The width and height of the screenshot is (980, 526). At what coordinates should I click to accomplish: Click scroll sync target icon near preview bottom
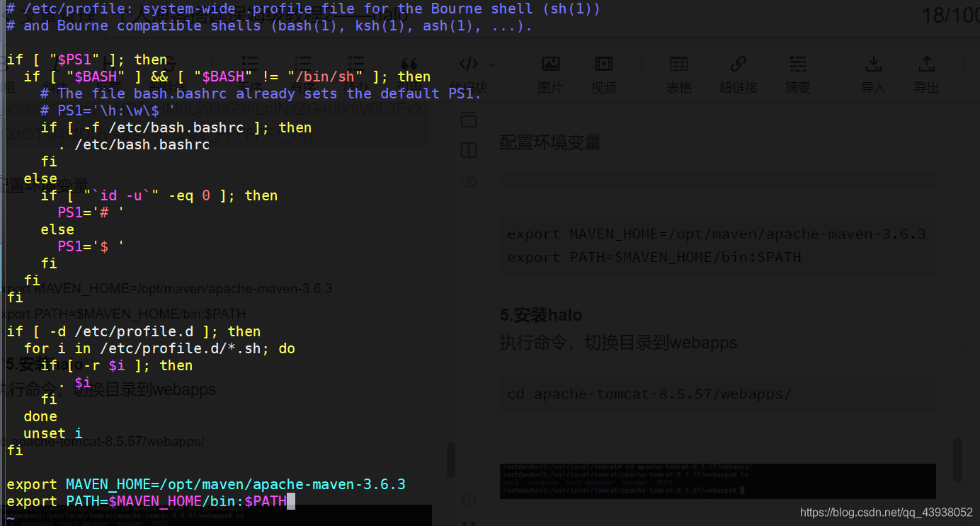tap(469, 501)
